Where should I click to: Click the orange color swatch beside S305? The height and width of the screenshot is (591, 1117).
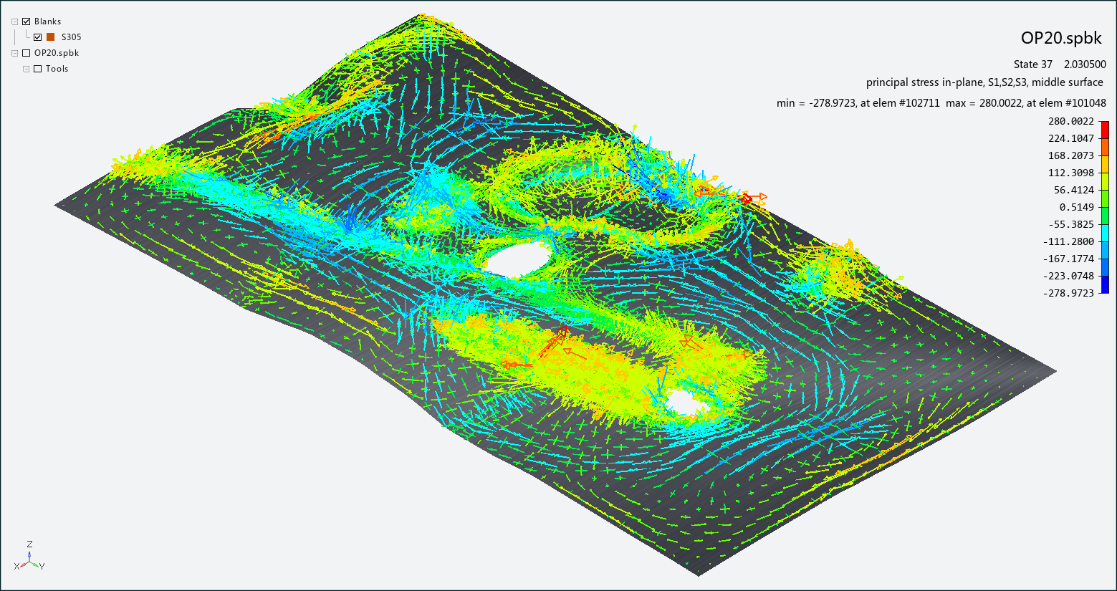click(50, 37)
